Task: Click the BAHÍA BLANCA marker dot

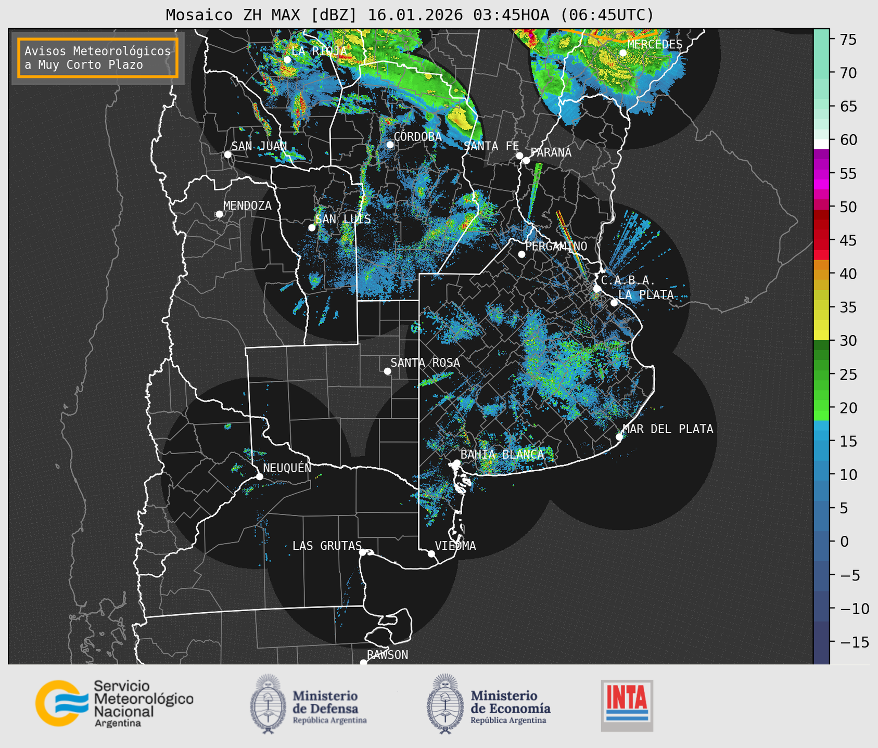Action: point(456,463)
